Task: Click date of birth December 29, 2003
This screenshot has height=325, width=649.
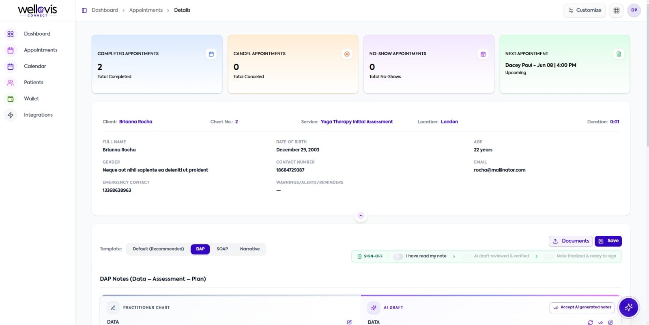Action: click(x=298, y=150)
